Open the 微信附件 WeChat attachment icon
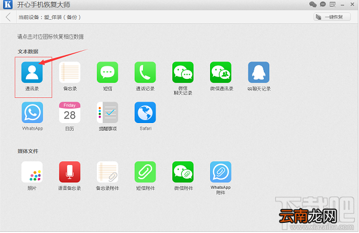The width and height of the screenshot is (359, 233). [183, 172]
